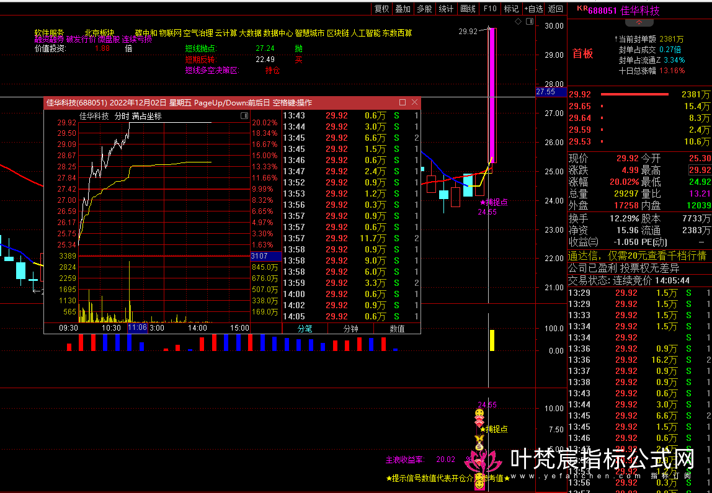
Task: Open the 叠加 overlay option
Action: (x=403, y=9)
